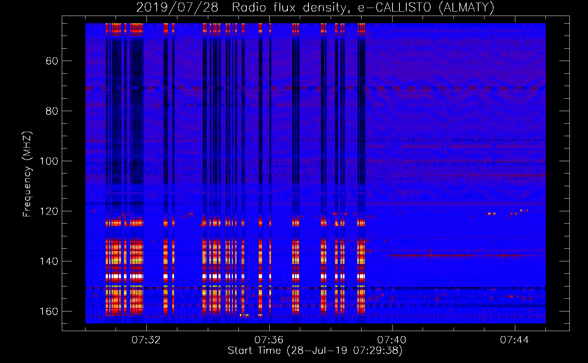Image resolution: width=588 pixels, height=363 pixels.
Task: Click the 60 frequency tick label
Action: (x=52, y=61)
